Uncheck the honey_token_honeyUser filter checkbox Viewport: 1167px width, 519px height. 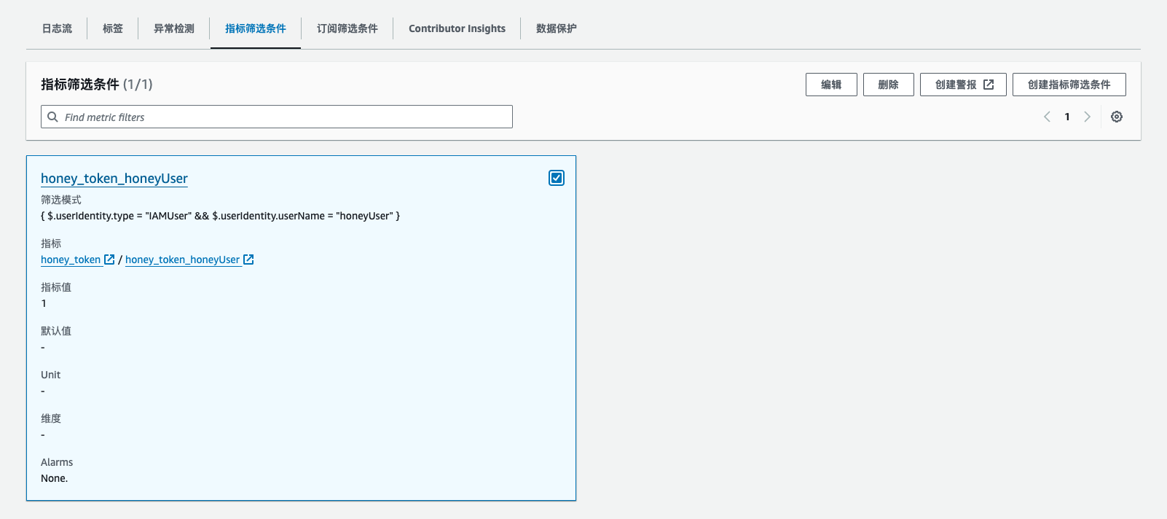556,178
